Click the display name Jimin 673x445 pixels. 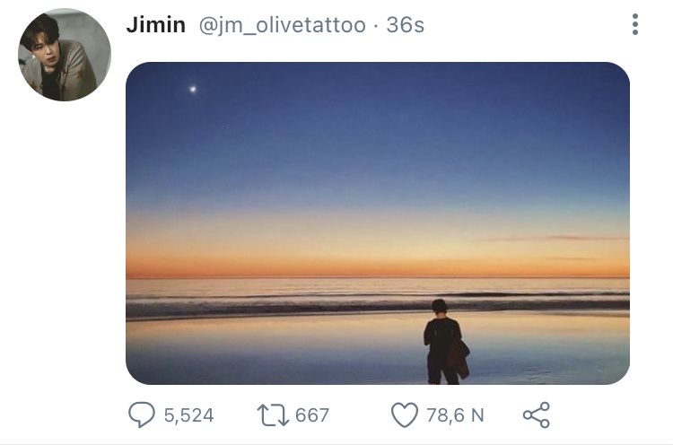click(156, 25)
